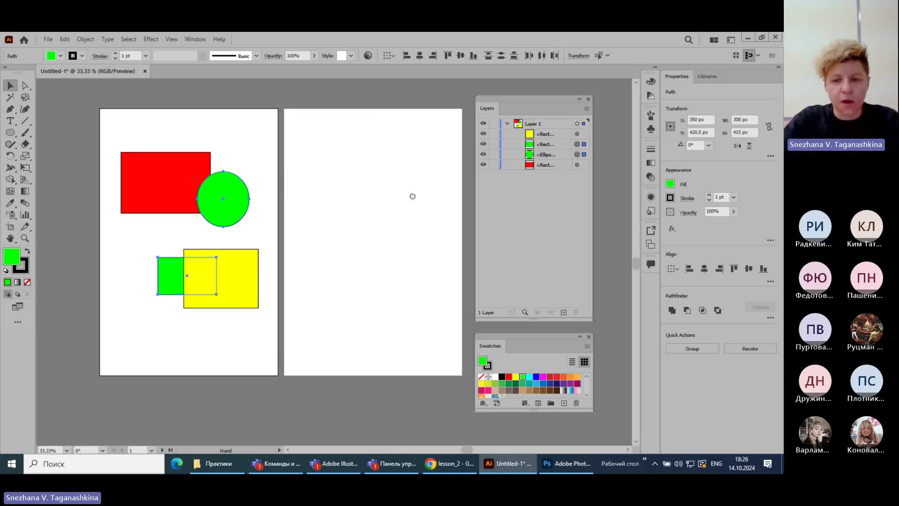Select the Direct Selection tool
This screenshot has width=899, height=506.
point(25,86)
